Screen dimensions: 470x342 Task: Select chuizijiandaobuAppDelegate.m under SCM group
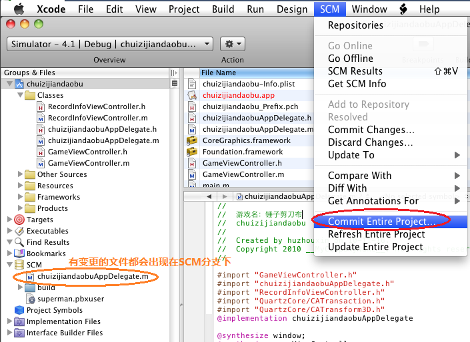(93, 277)
